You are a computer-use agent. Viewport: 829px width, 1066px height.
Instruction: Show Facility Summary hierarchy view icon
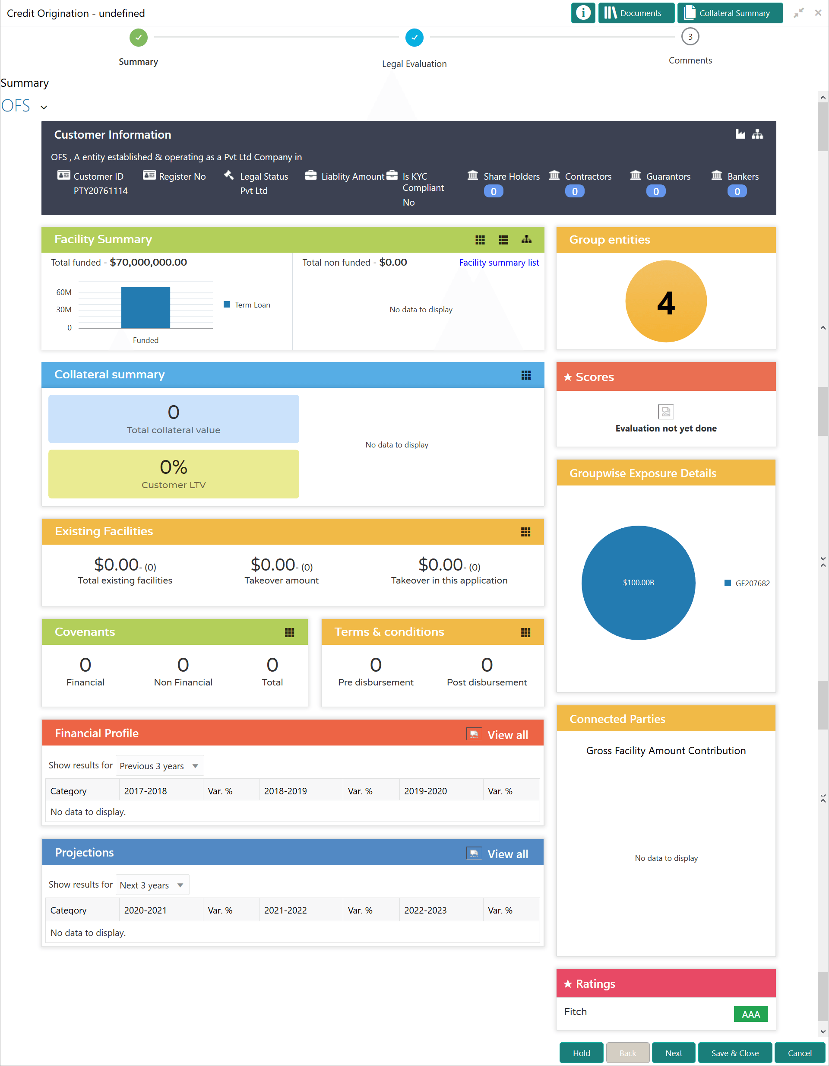[x=526, y=240]
